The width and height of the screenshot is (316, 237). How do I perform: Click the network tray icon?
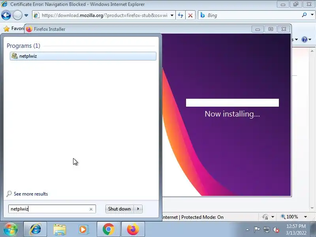tap(266, 229)
